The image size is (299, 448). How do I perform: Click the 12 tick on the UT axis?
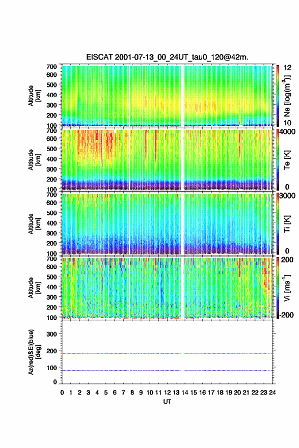click(x=167, y=393)
